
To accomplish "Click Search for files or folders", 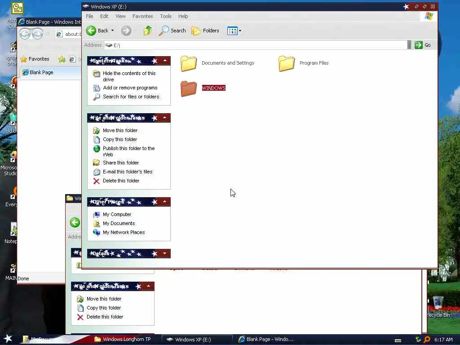I will (131, 97).
